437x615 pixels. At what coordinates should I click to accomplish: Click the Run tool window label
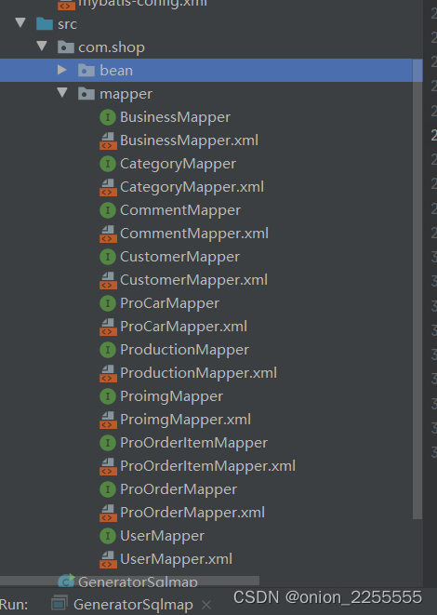pyautogui.click(x=14, y=605)
